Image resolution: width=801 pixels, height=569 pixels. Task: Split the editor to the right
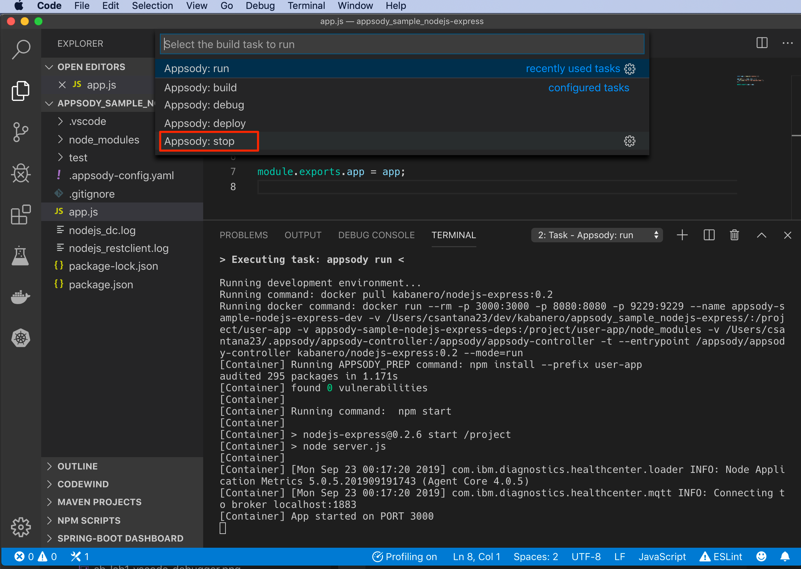762,43
